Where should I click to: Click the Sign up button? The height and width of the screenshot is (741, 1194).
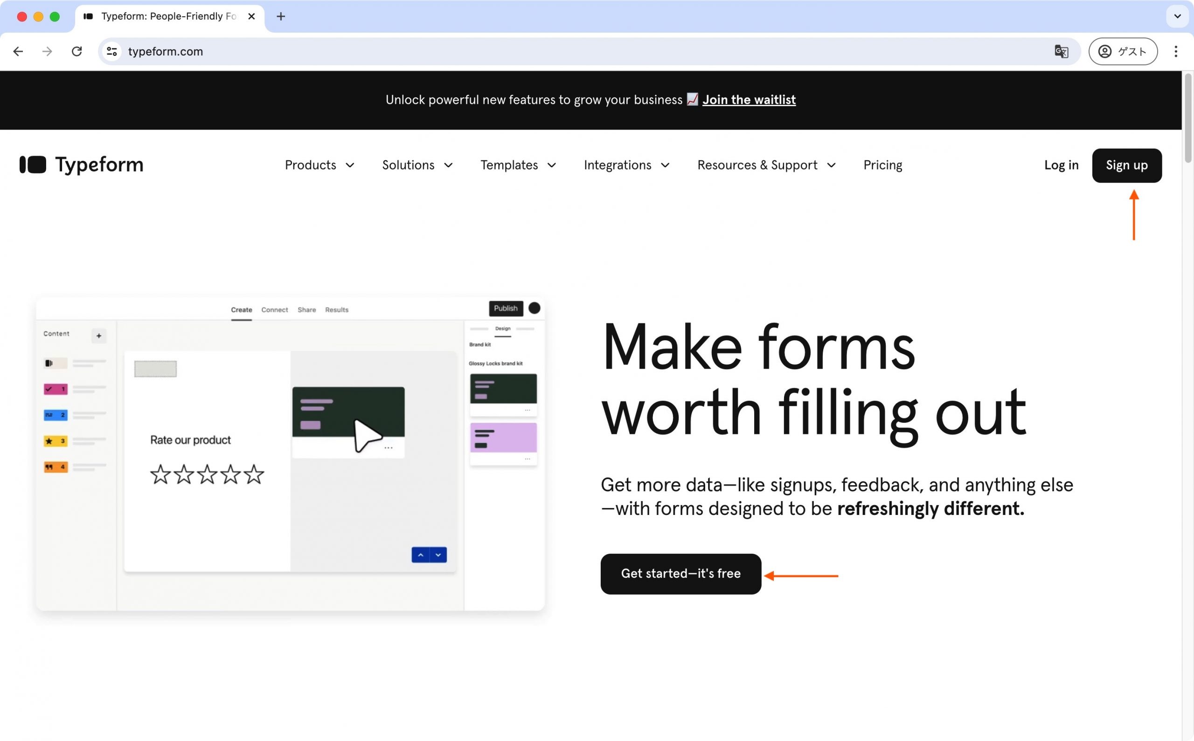click(x=1126, y=165)
